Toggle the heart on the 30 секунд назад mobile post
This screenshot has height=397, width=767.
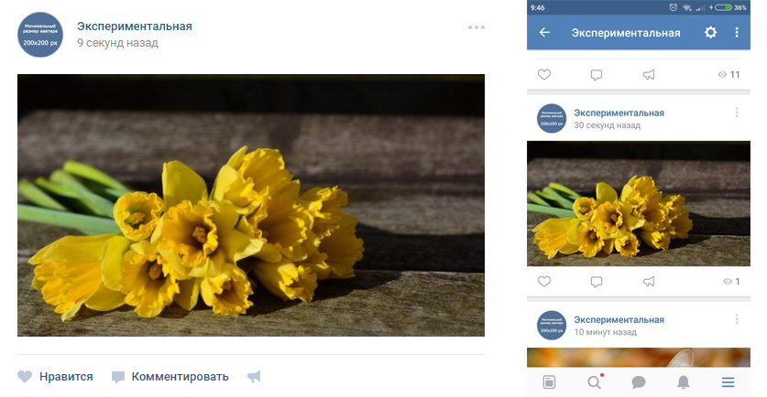click(x=544, y=282)
